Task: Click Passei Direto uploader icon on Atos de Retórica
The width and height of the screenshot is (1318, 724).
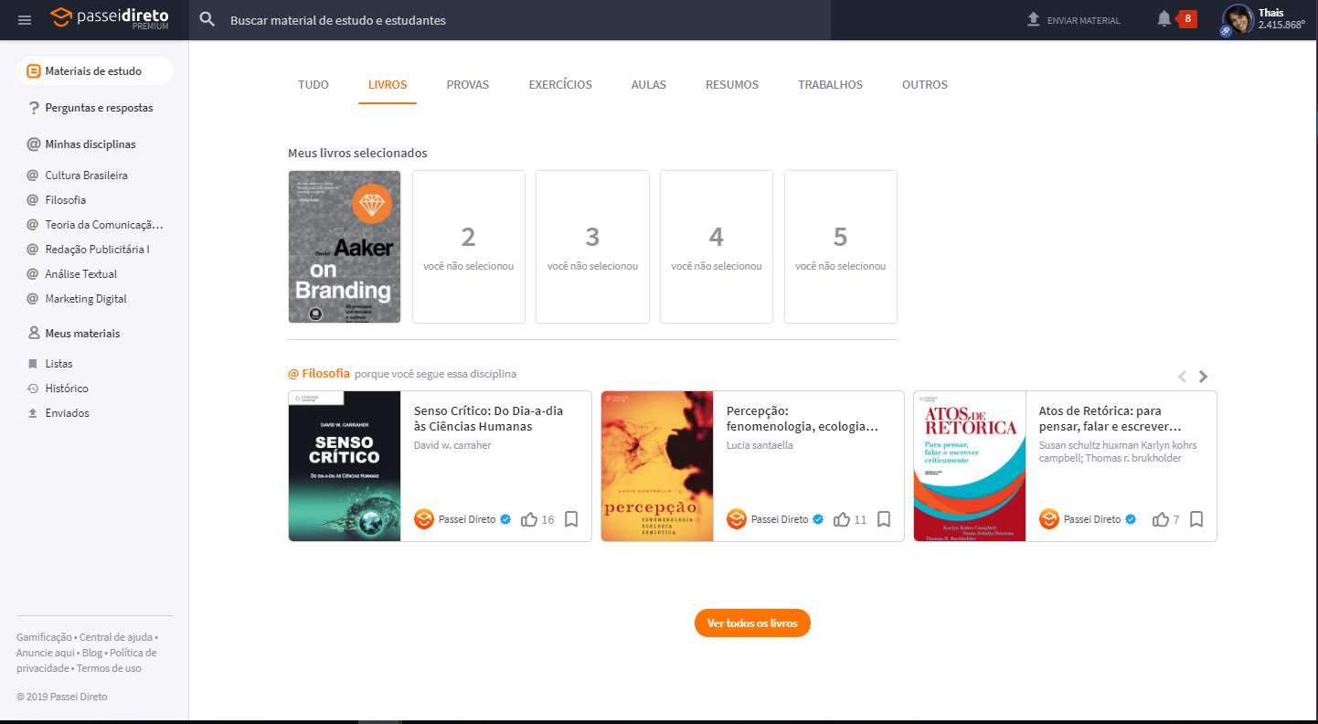Action: (1049, 519)
